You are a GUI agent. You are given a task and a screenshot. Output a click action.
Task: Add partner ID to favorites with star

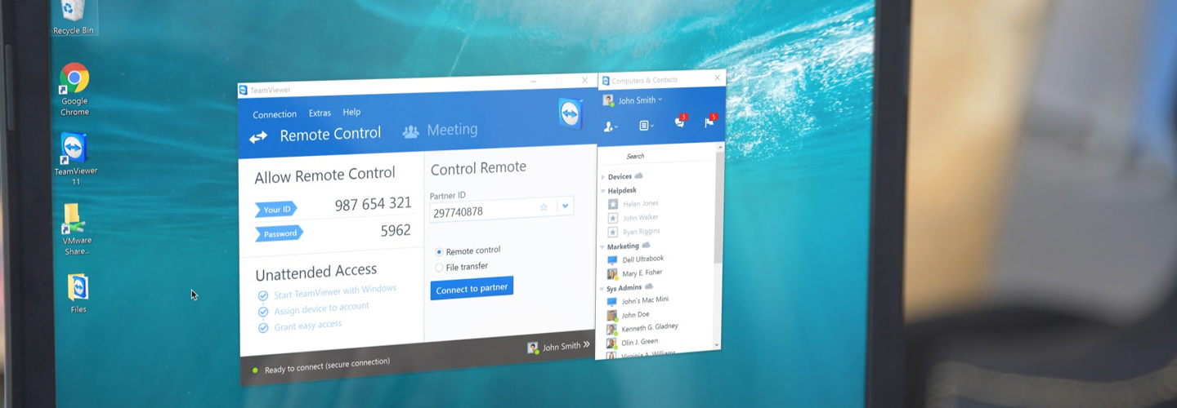[x=544, y=207]
